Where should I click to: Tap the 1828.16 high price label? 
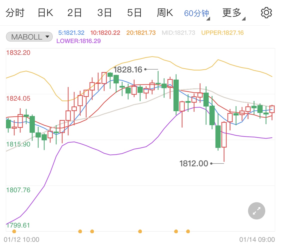click(x=128, y=70)
